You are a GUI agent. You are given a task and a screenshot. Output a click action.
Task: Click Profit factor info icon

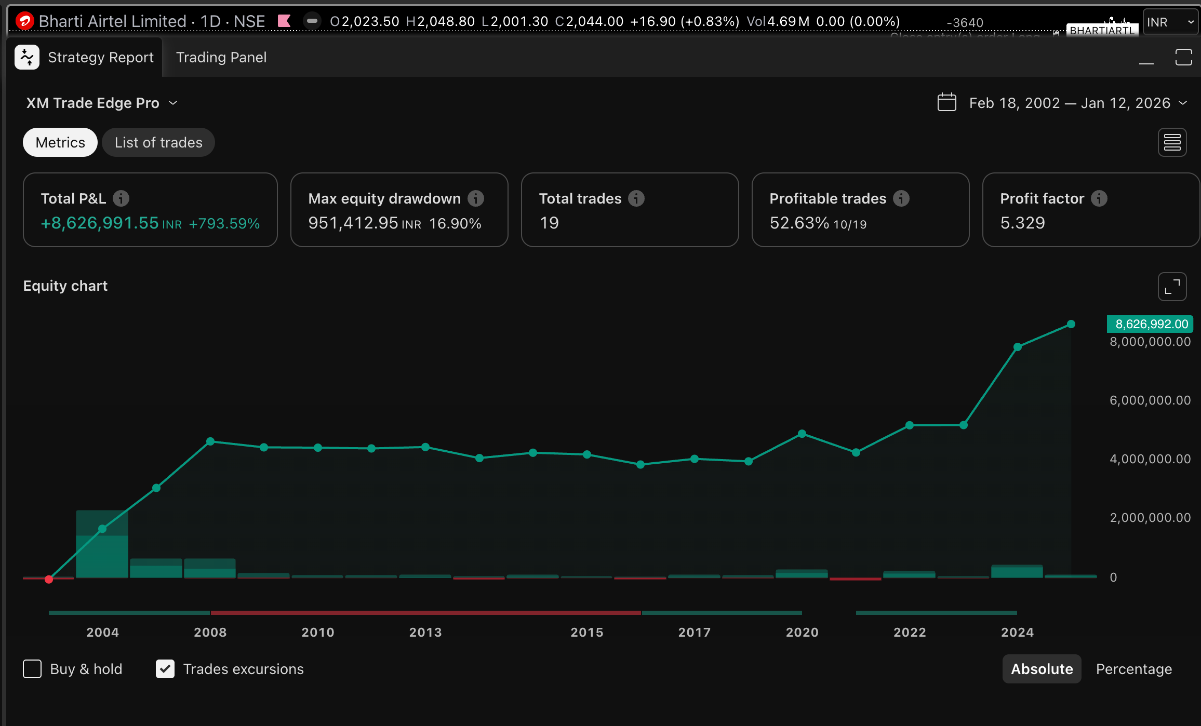click(x=1099, y=198)
